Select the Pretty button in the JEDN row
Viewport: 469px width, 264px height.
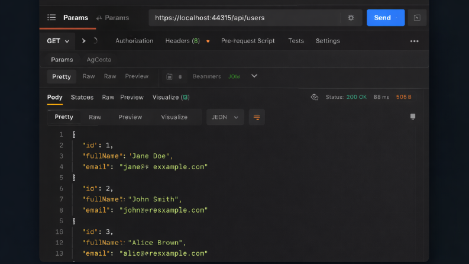(64, 117)
